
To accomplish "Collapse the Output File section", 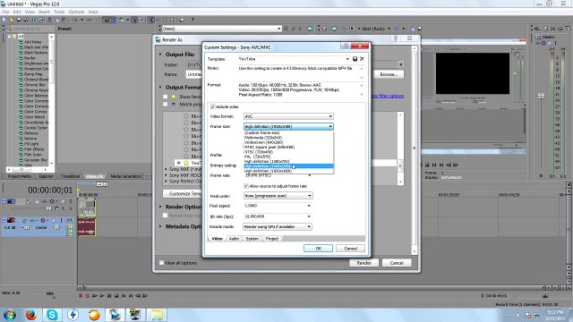I will click(160, 55).
